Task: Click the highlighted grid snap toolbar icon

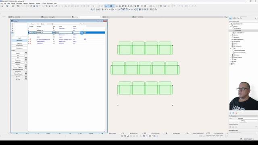Action: point(111,6)
